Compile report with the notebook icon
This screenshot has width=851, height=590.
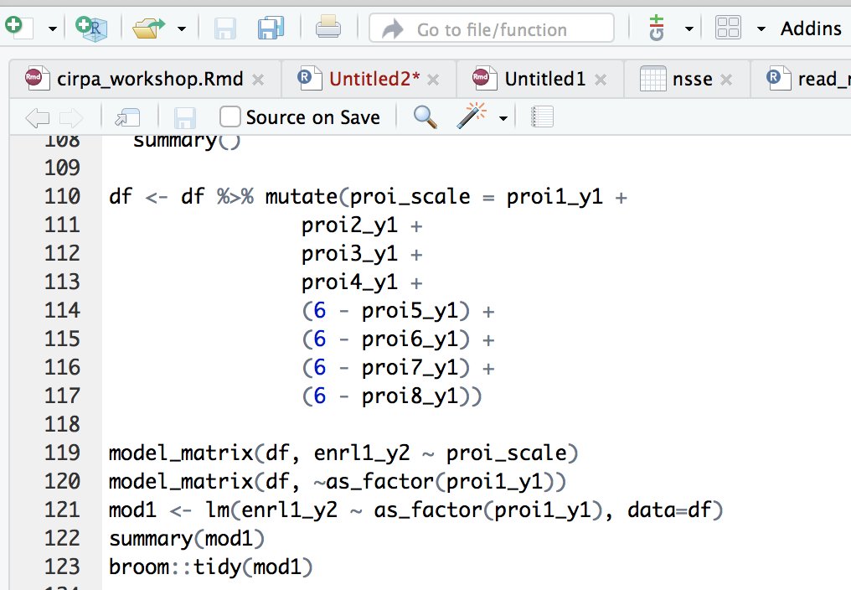pos(542,116)
